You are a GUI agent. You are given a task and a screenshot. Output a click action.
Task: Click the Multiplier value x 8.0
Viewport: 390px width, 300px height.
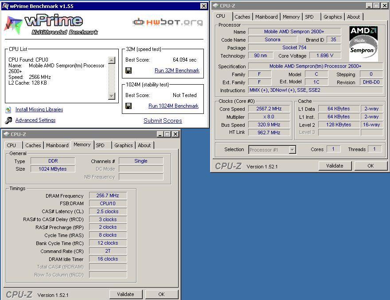(x=269, y=117)
